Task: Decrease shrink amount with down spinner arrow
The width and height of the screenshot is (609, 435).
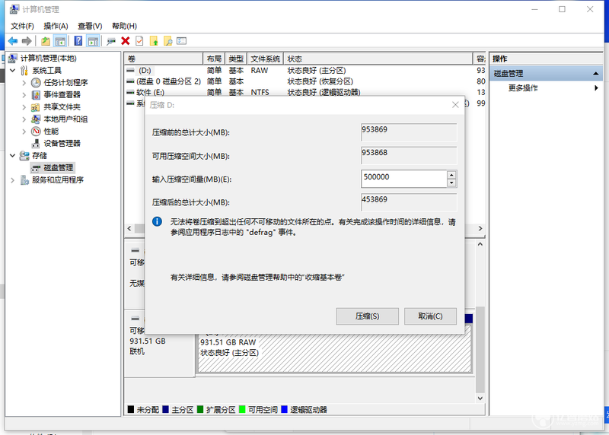Action: (451, 183)
